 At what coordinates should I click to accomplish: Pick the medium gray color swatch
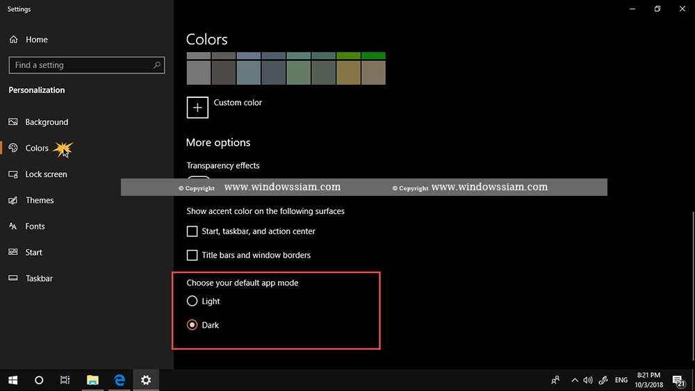(199, 73)
